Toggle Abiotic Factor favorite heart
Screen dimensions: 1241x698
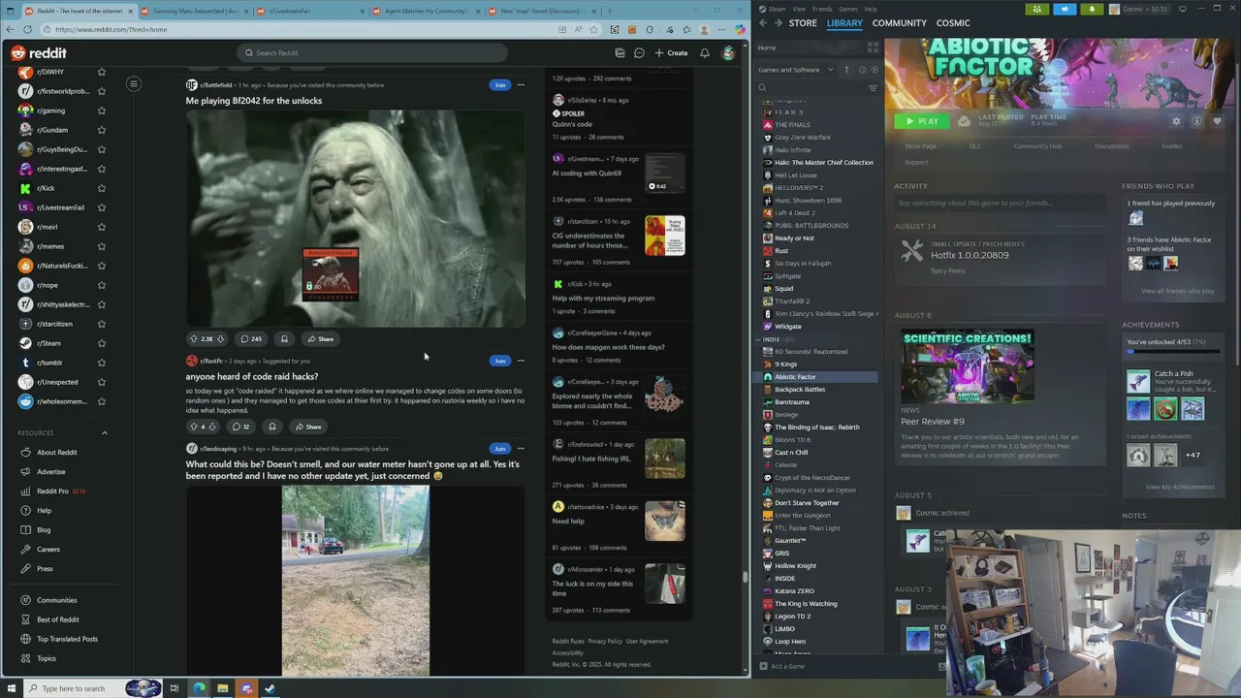point(1217,121)
